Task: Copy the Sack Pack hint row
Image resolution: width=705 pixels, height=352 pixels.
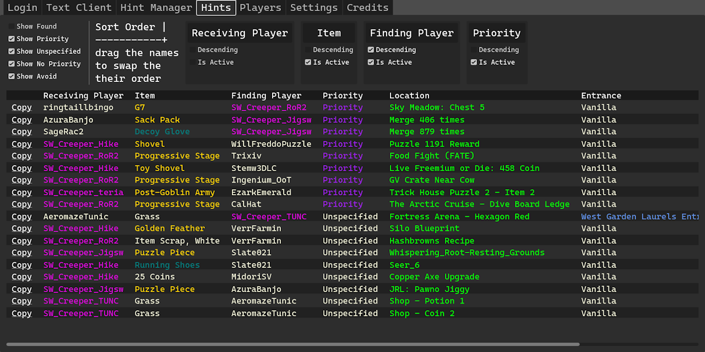Action: pyautogui.click(x=21, y=119)
